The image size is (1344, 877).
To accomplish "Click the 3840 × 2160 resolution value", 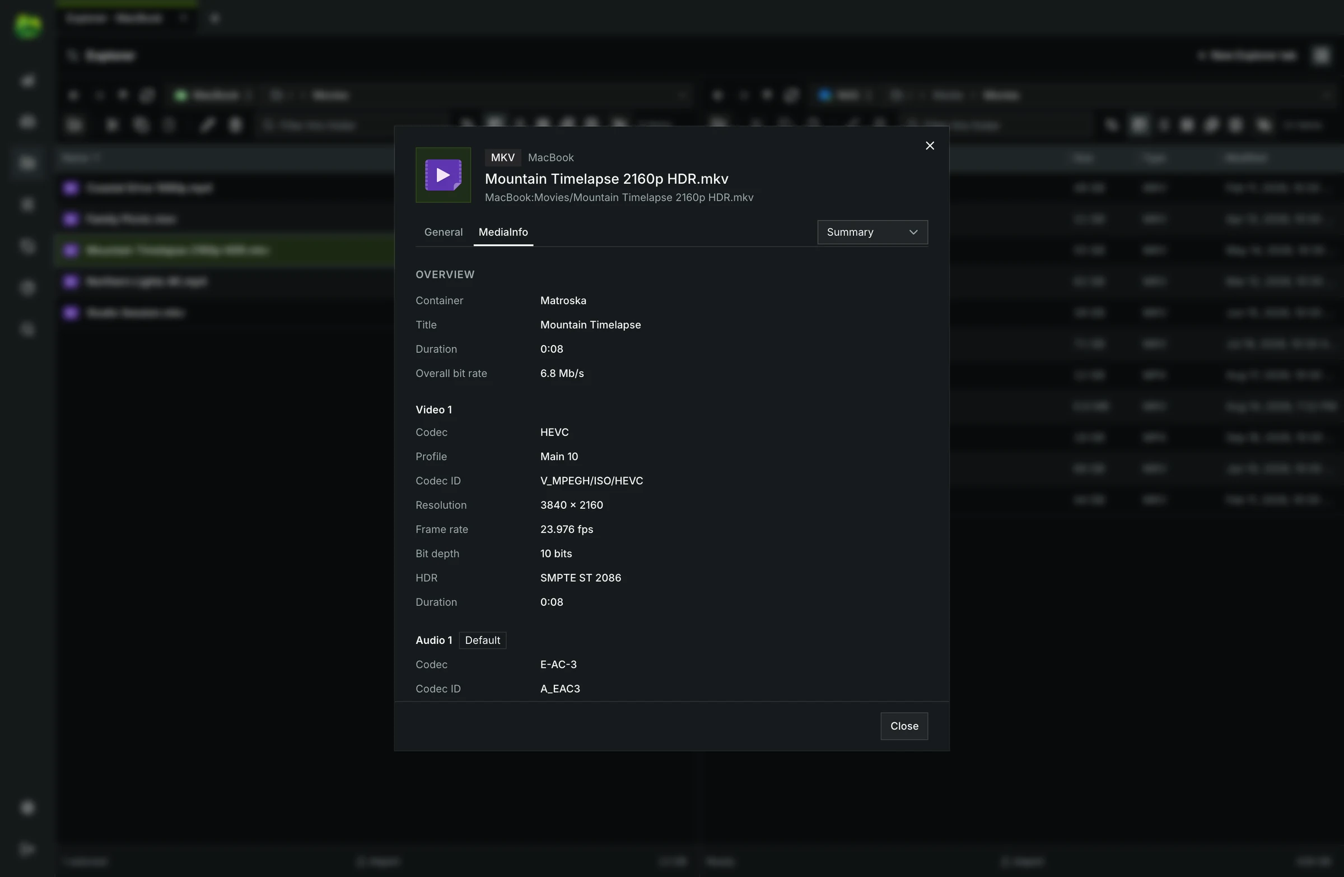I will pos(572,505).
